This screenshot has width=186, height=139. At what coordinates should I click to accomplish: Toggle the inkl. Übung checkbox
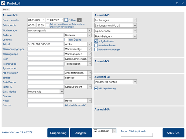tap(66, 40)
